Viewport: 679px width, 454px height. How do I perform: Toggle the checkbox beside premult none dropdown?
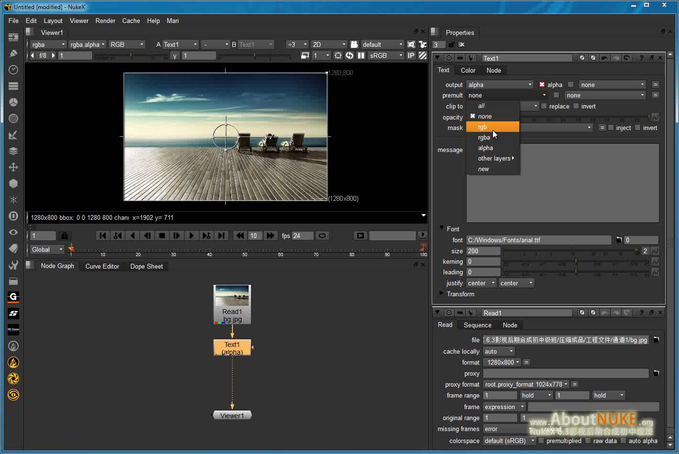pyautogui.click(x=556, y=95)
